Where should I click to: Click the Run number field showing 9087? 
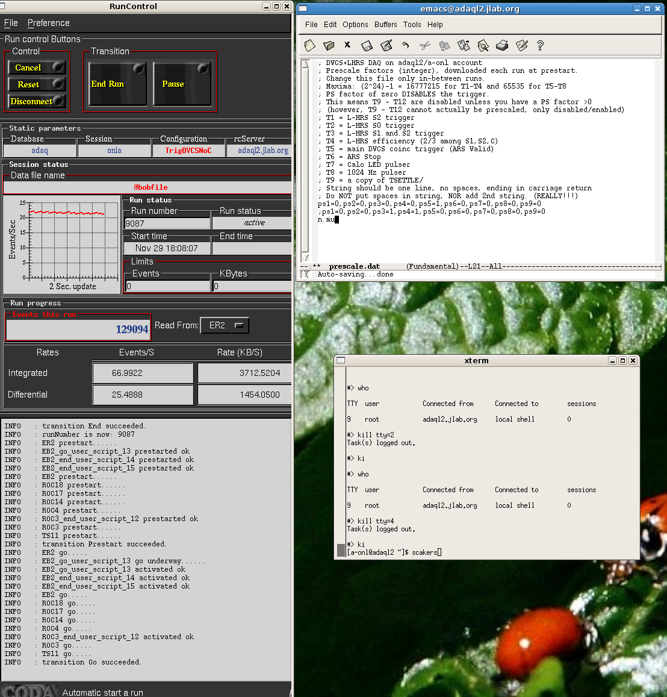[x=167, y=223]
